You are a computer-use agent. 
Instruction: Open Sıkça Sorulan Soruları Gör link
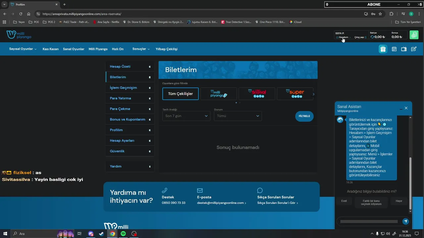pyautogui.click(x=278, y=203)
